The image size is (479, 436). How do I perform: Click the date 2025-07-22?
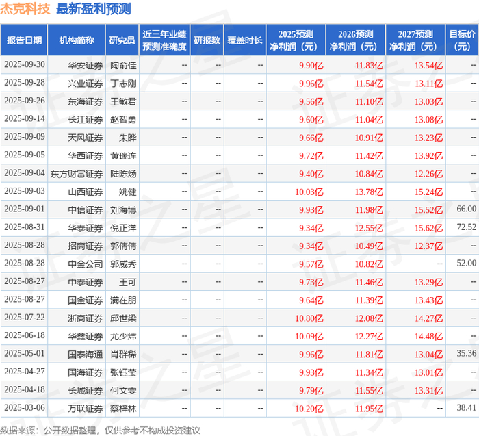[x=25, y=318]
